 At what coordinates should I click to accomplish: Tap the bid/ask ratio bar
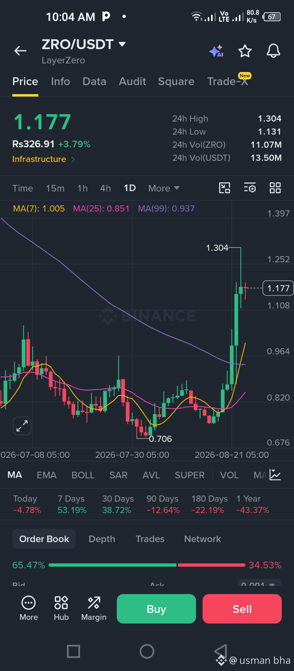[x=147, y=565]
